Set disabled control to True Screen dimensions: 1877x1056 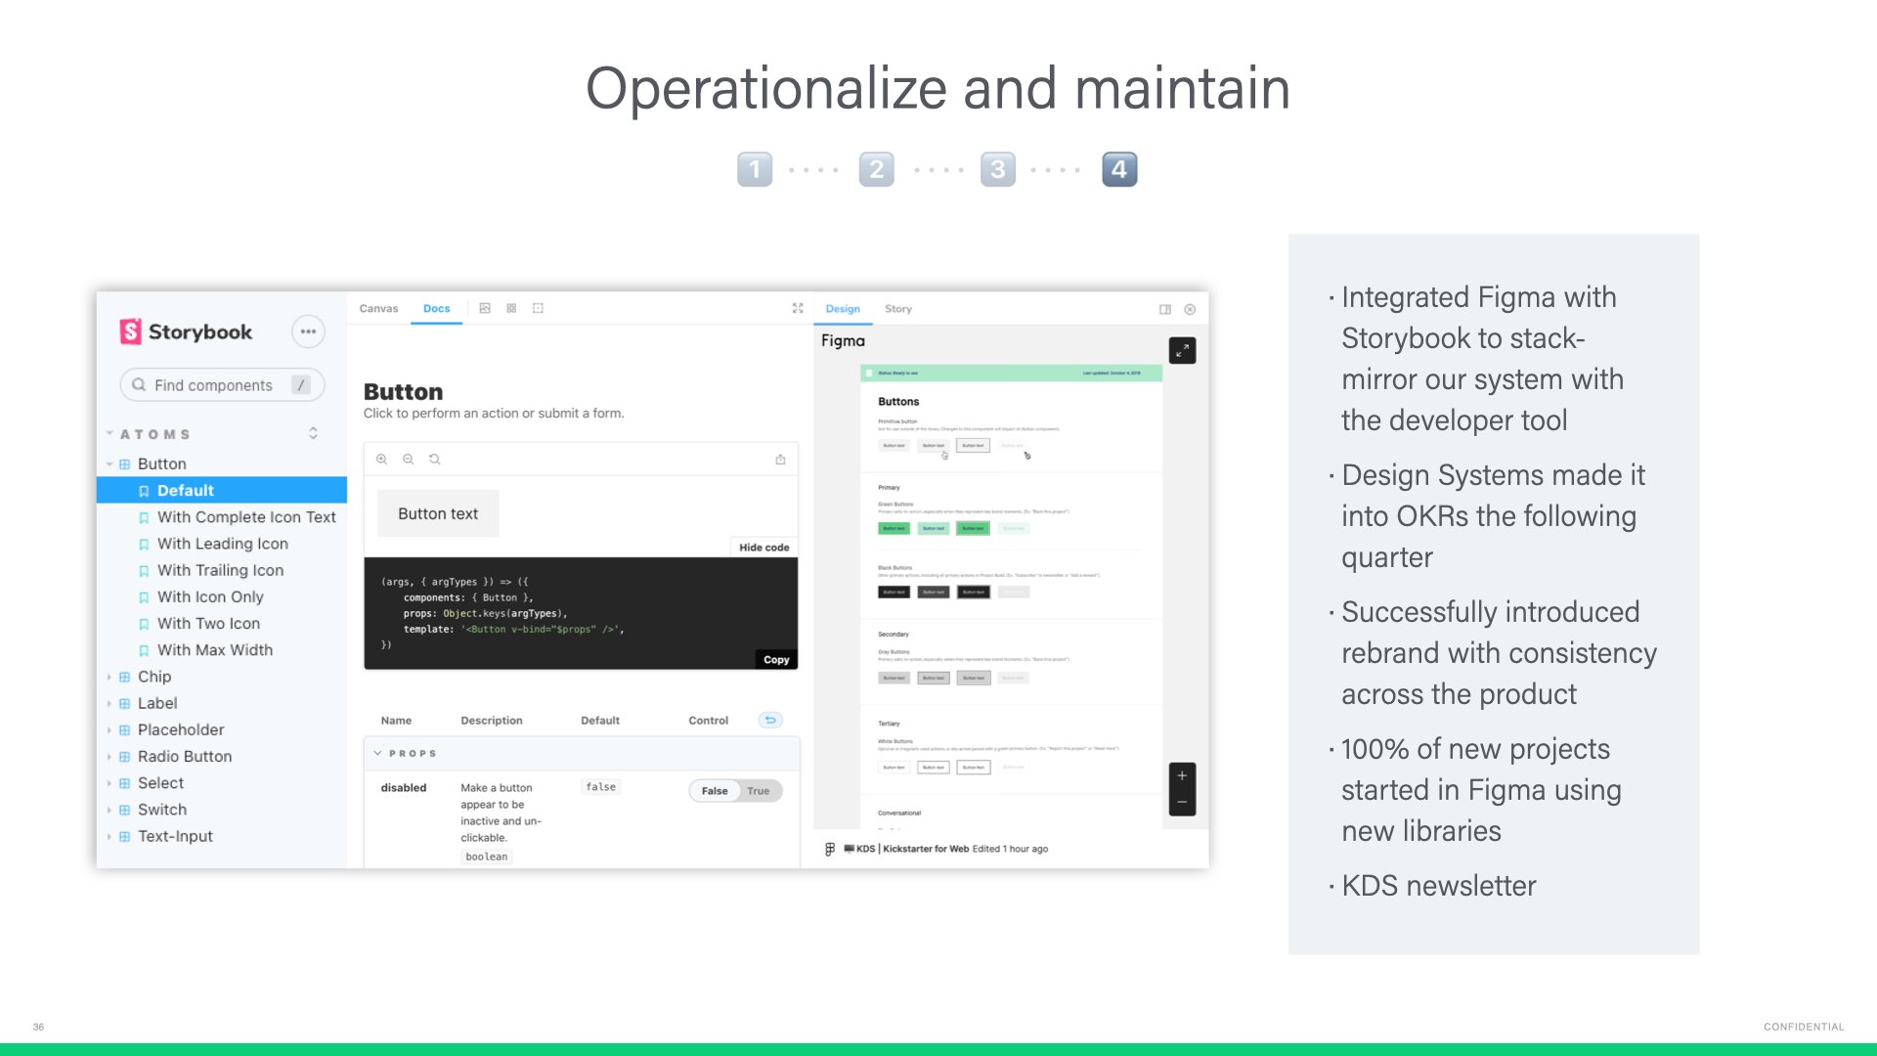pos(759,791)
